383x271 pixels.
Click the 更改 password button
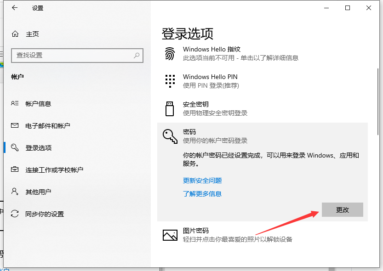343,210
